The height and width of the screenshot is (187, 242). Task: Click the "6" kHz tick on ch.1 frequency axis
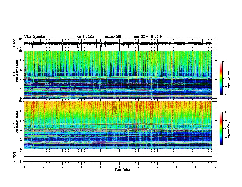[21, 70]
